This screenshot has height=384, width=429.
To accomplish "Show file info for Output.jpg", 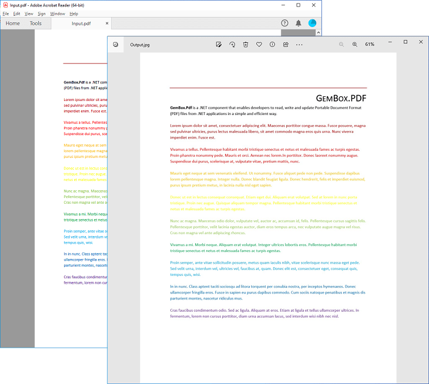I will click(272, 45).
